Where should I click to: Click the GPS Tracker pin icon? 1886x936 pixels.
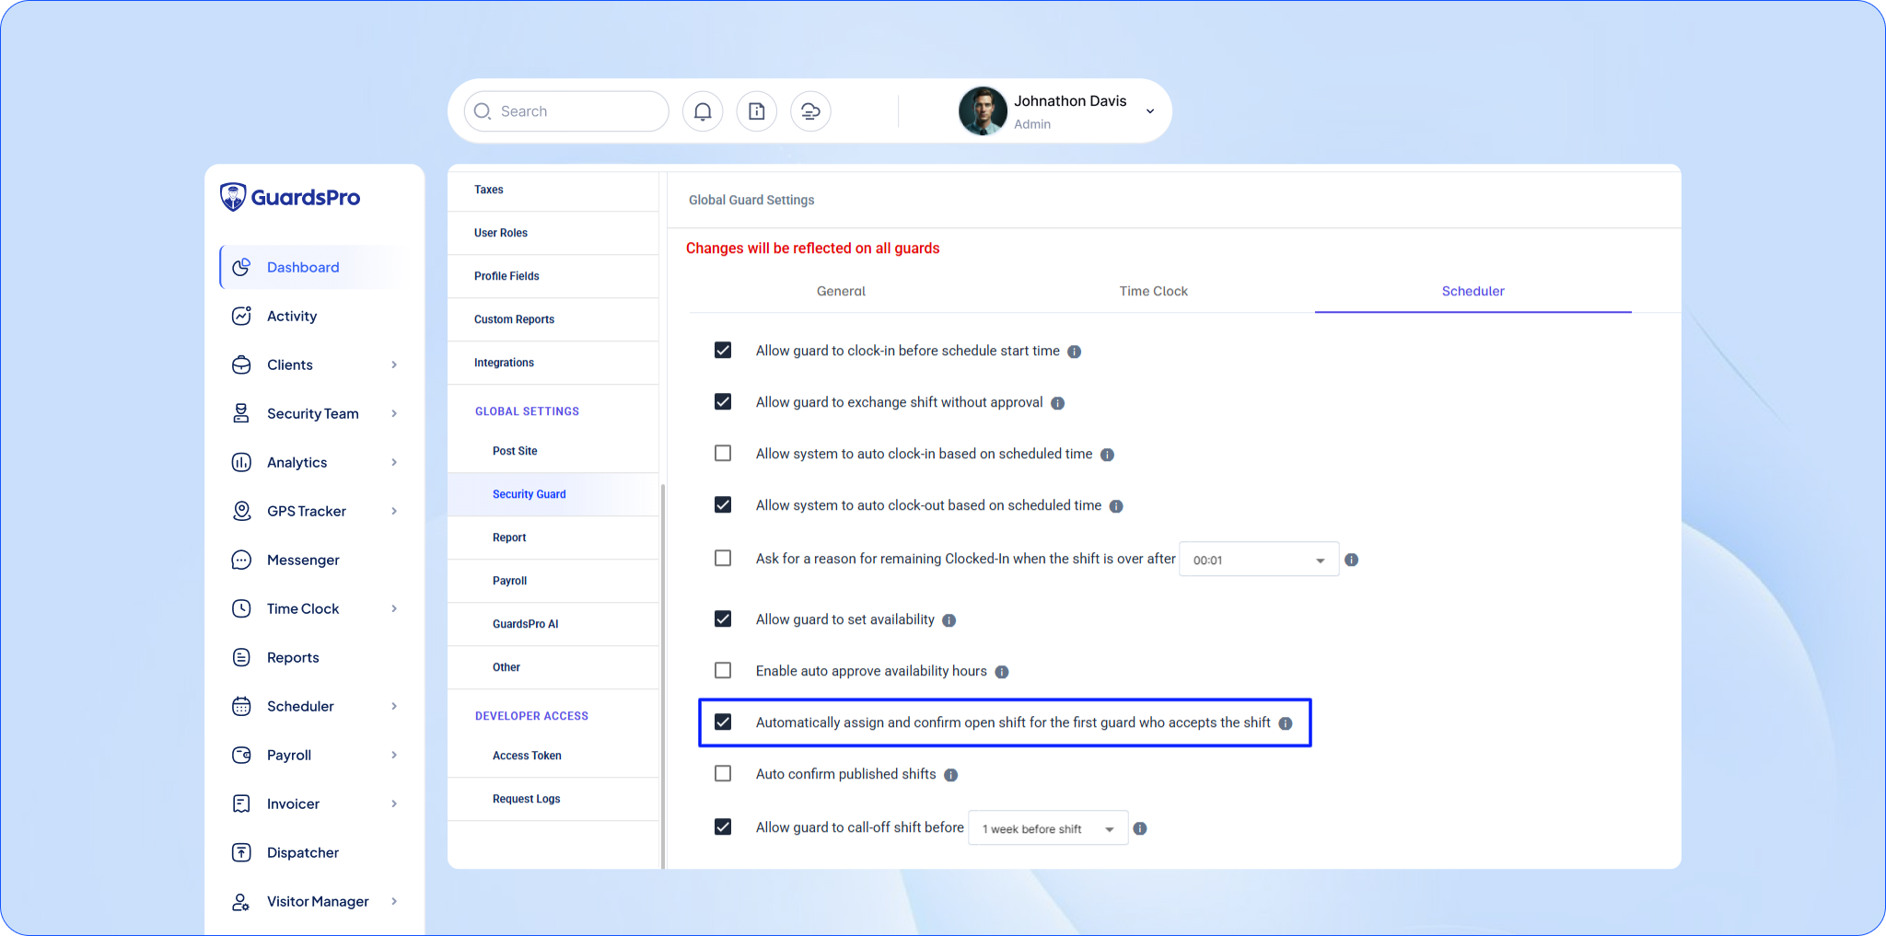point(241,511)
